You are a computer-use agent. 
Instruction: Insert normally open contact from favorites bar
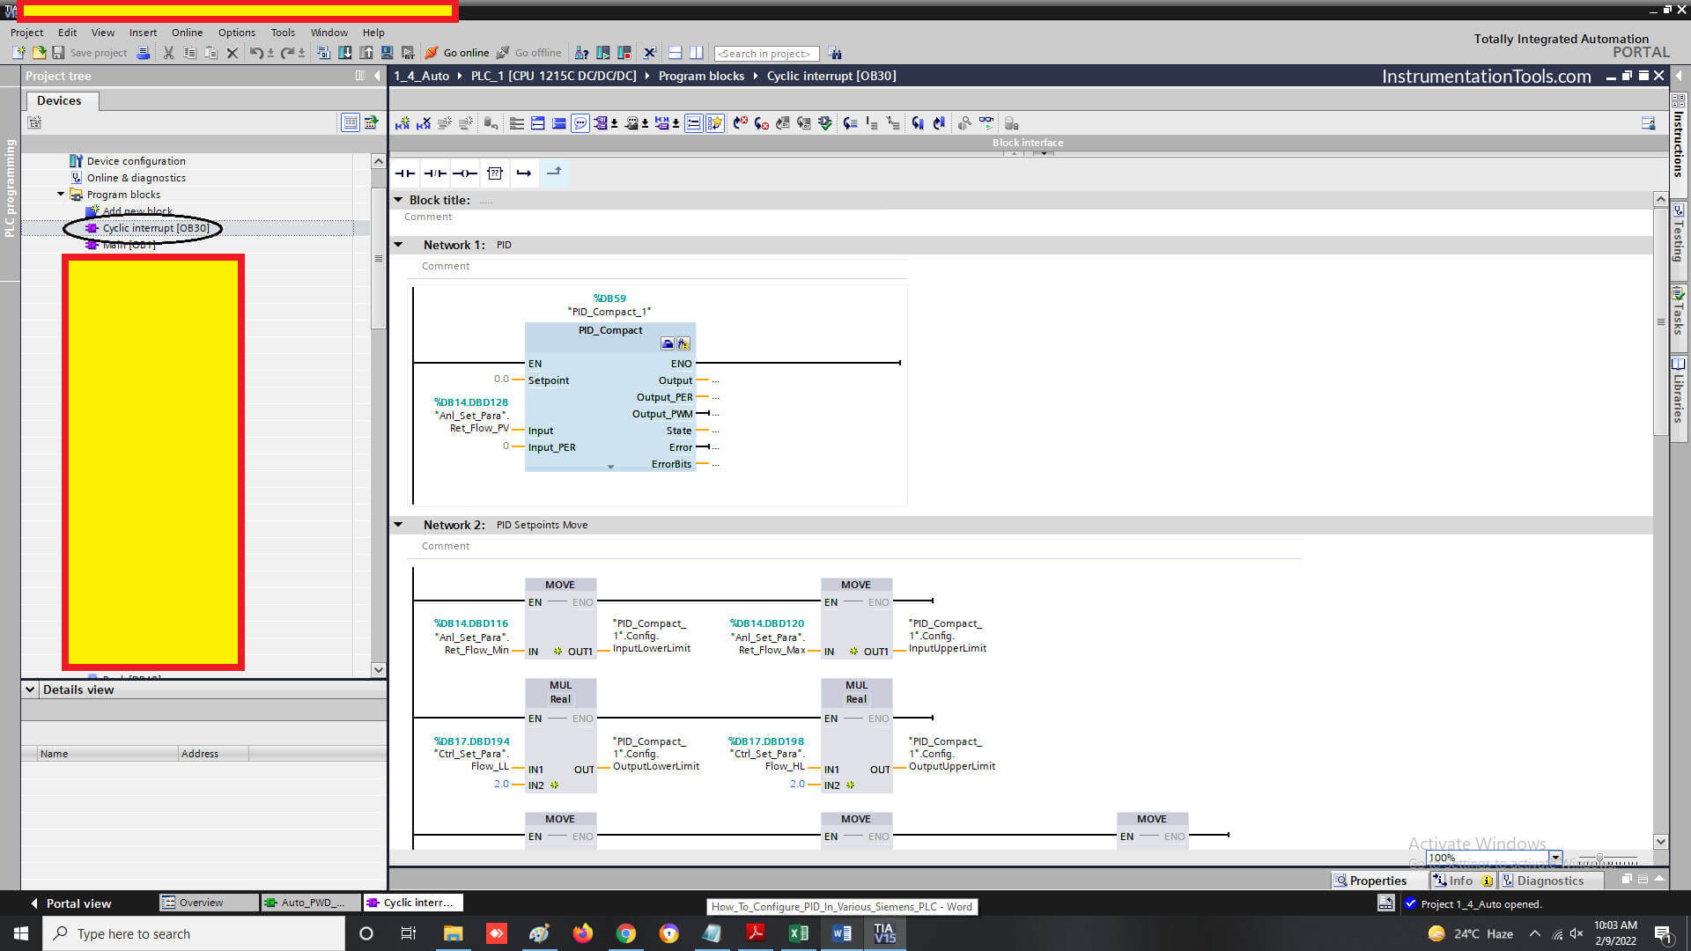click(405, 173)
